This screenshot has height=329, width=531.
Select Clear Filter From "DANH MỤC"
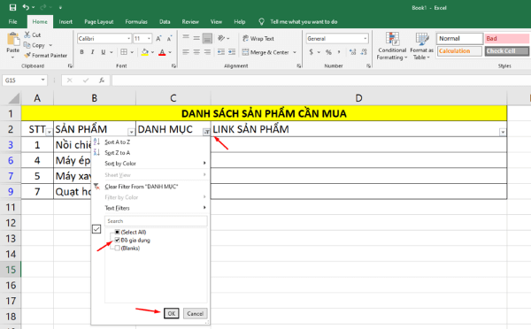click(x=150, y=187)
